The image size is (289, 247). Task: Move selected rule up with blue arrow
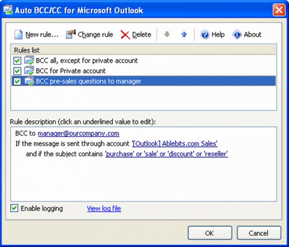click(x=184, y=35)
